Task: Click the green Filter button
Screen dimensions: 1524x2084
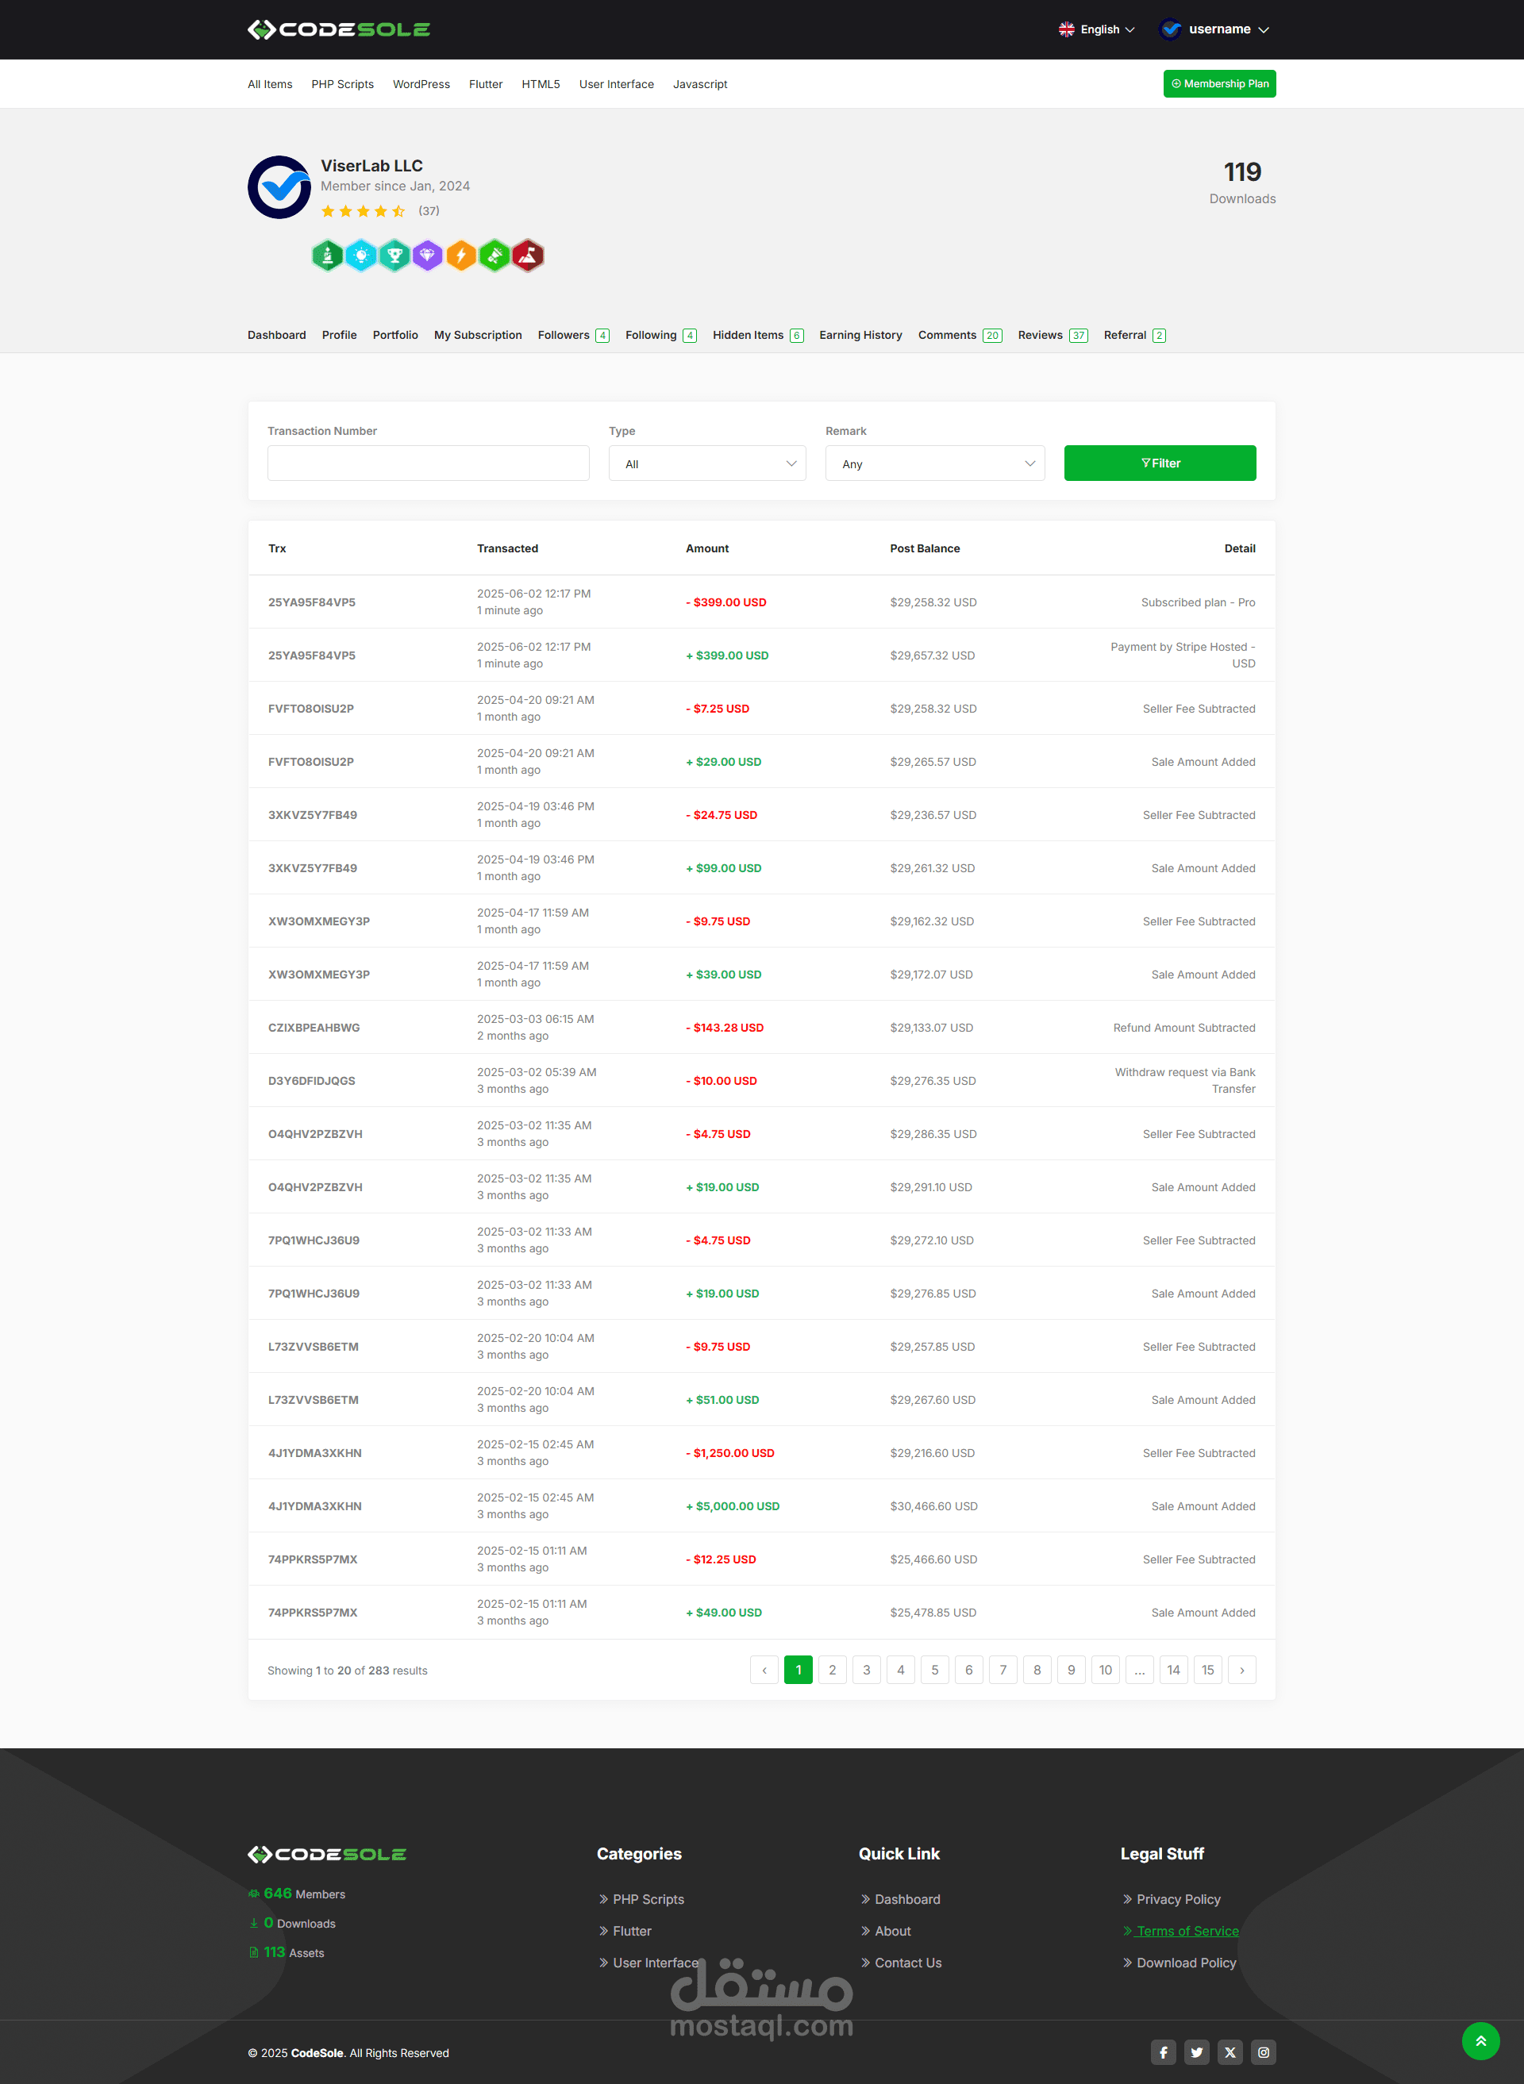Action: pos(1160,463)
